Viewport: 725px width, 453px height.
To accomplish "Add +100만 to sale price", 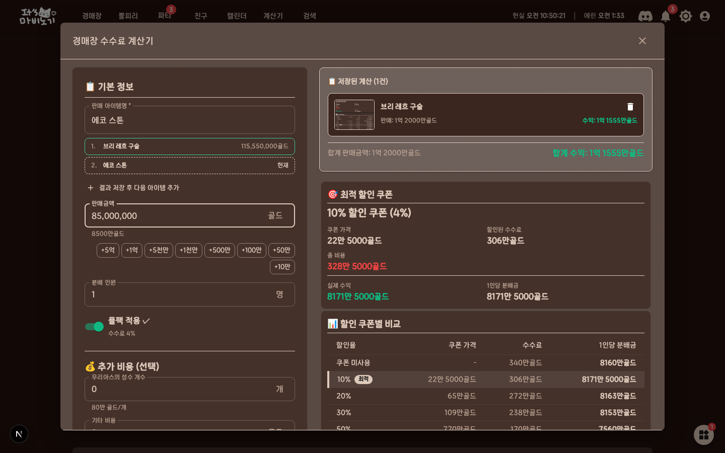I will (x=252, y=250).
